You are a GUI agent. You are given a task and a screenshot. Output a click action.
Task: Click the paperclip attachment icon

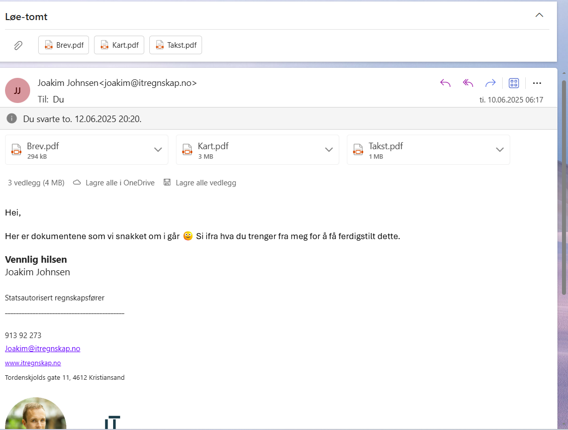click(18, 45)
